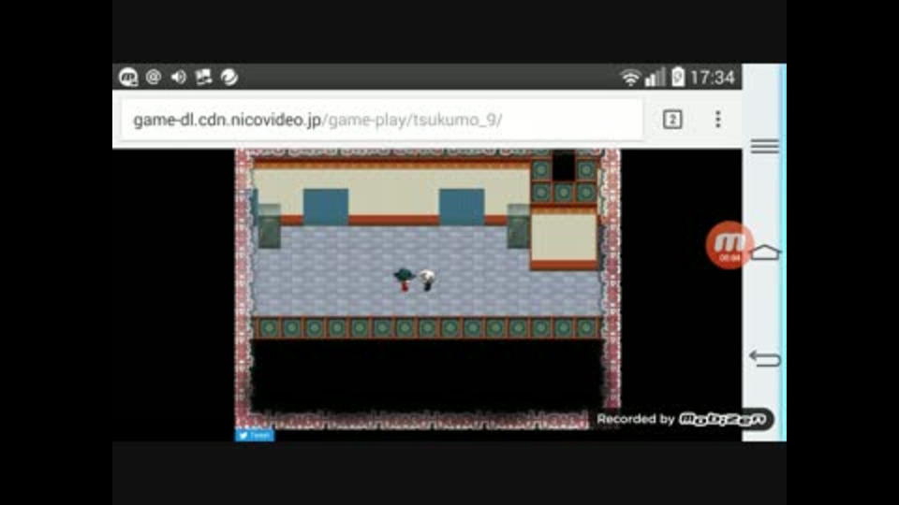
Task: Tap the Mobizen red recording bubble
Action: 730,245
